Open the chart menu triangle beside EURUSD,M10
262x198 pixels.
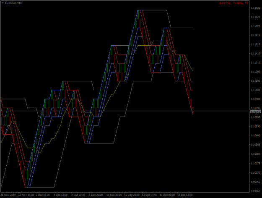[x=3, y=3]
